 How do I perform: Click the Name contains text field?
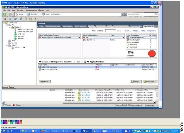(x=110, y=31)
